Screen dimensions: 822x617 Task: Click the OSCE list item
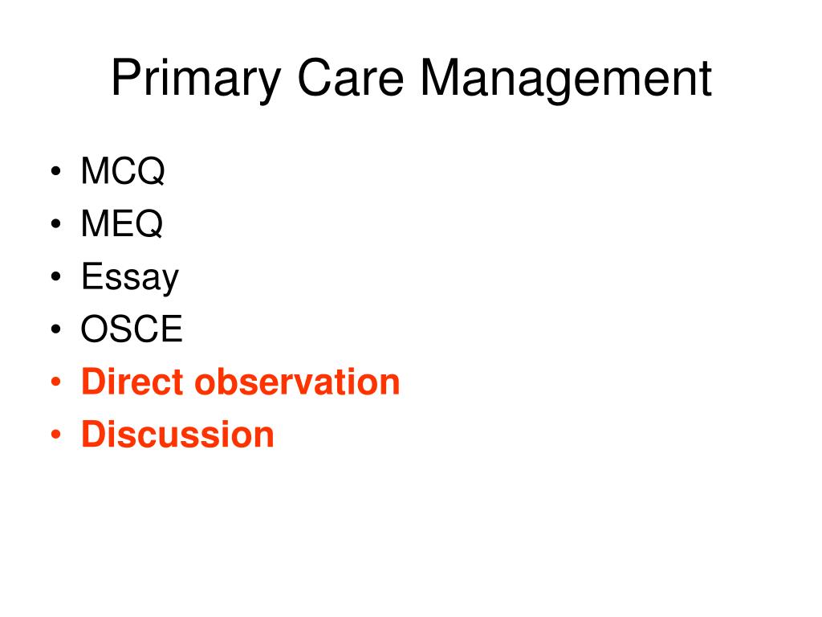click(x=132, y=329)
